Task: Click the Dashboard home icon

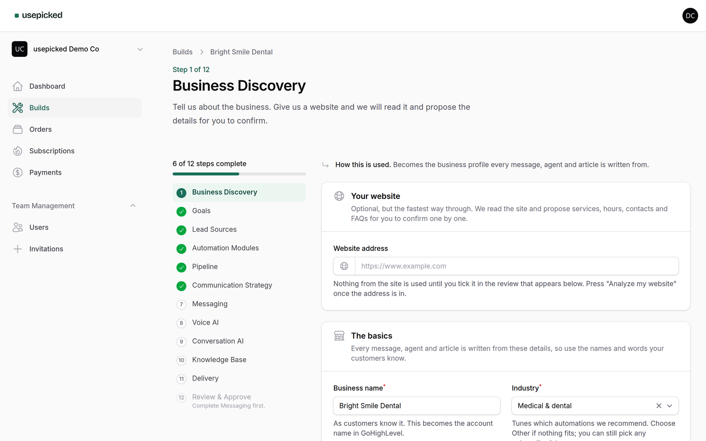Action: tap(18, 86)
